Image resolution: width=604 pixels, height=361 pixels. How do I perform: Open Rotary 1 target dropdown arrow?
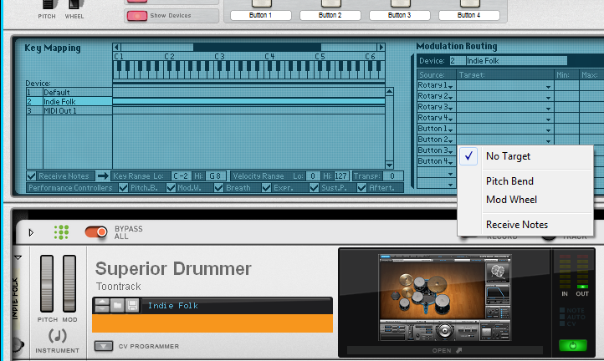click(548, 88)
